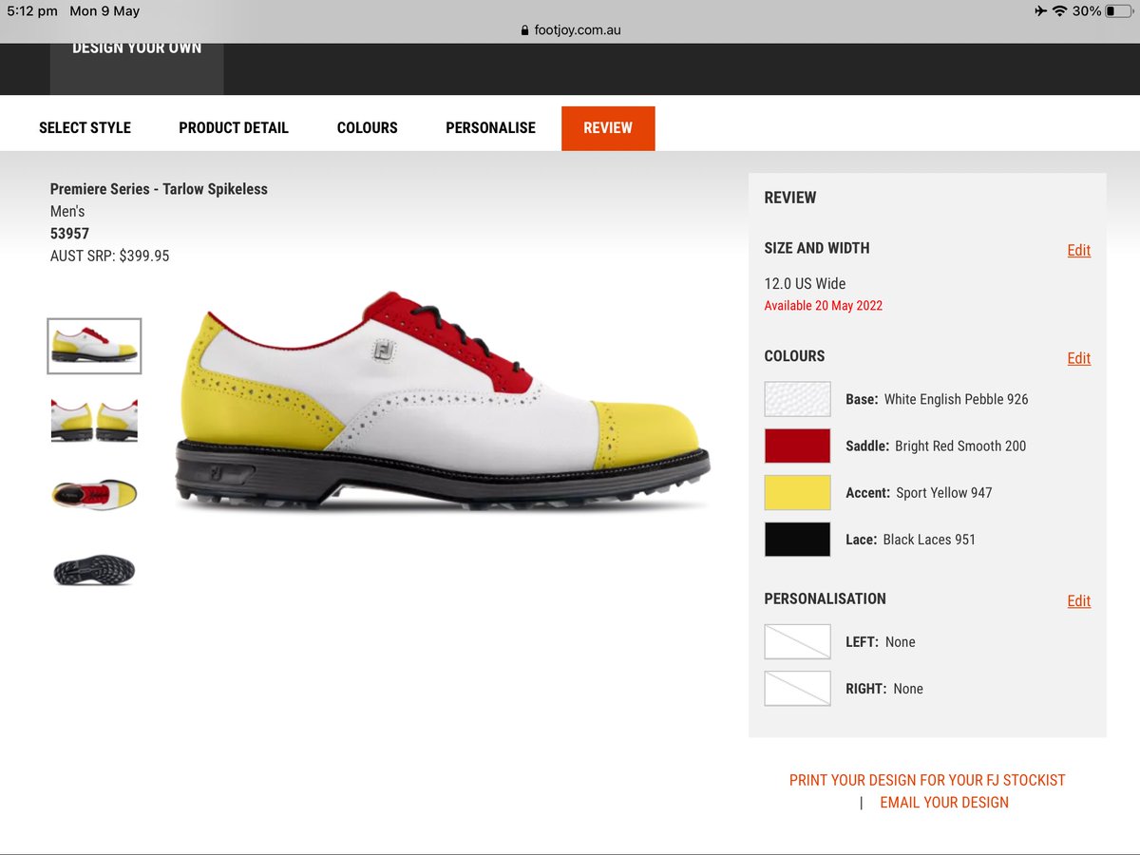
Task: Select the outsole view thumbnail
Action: click(94, 569)
